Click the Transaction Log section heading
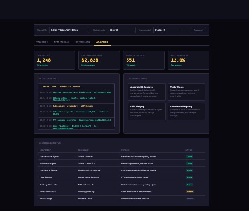The height and width of the screenshot is (211, 249). 48,79
